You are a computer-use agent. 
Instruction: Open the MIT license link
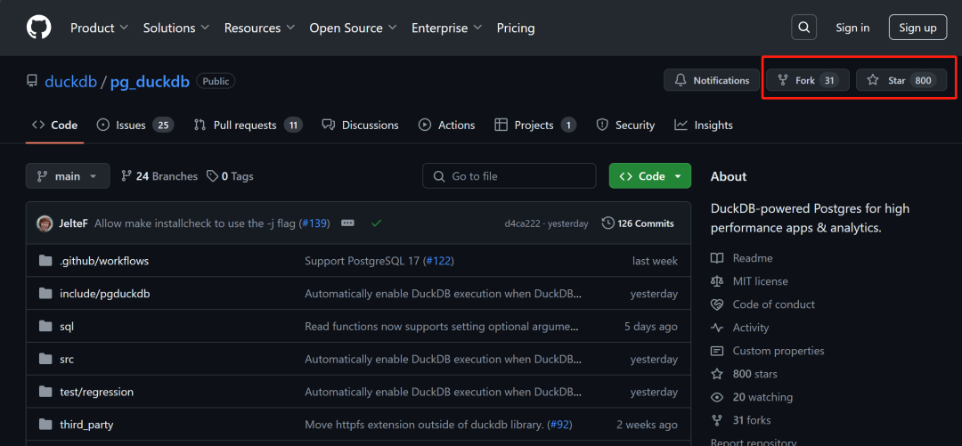[760, 281]
